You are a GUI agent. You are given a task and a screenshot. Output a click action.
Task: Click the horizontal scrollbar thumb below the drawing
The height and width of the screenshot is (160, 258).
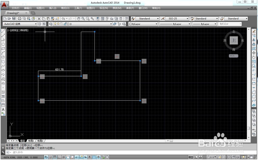click(x=171, y=141)
